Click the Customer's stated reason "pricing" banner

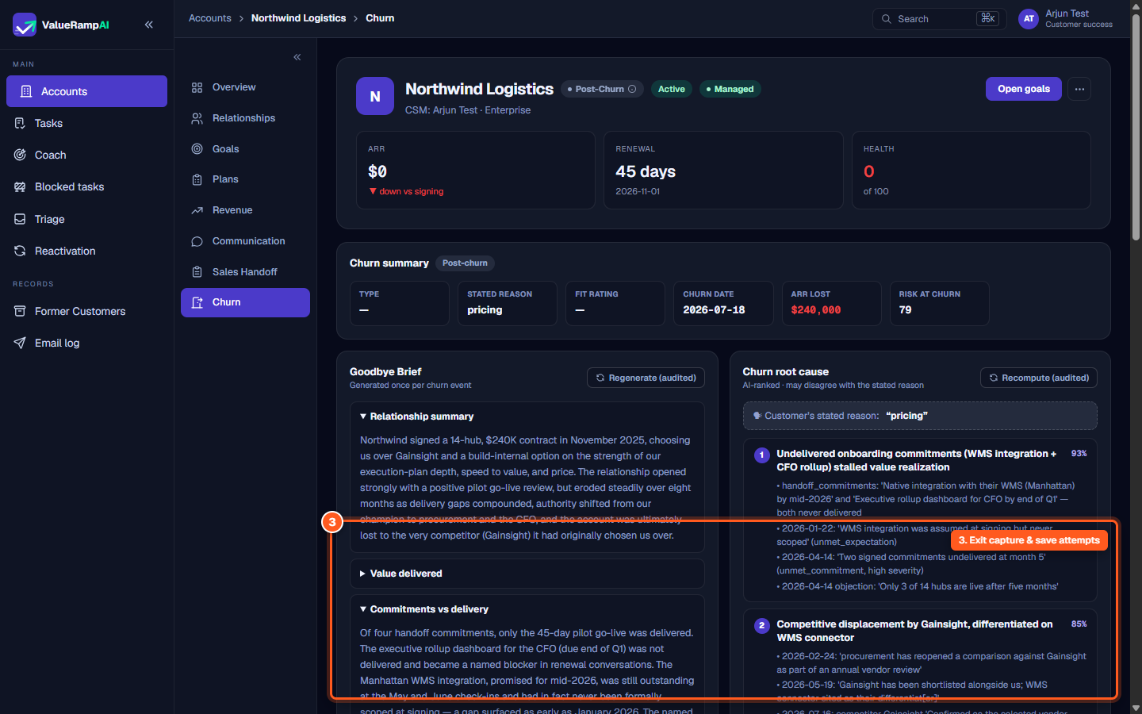(x=920, y=416)
